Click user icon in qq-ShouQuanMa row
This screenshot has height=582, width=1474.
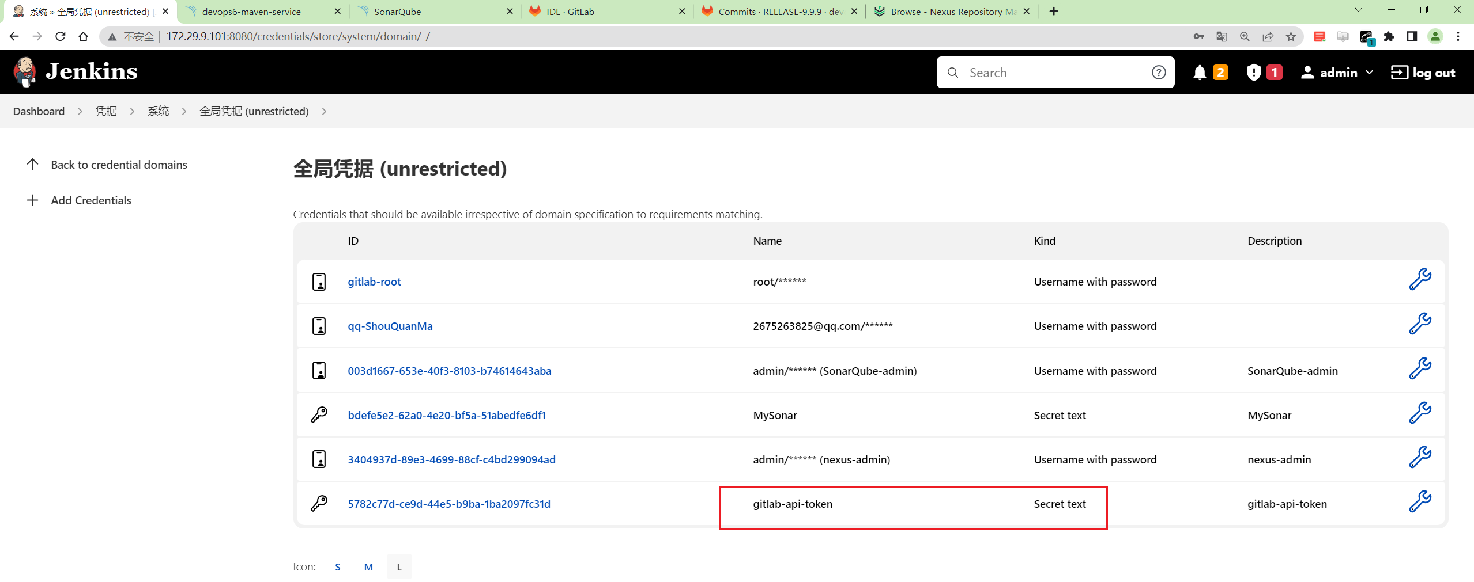(319, 326)
